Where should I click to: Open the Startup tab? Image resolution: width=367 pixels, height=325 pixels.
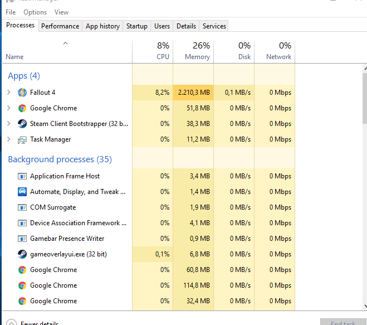(x=137, y=26)
